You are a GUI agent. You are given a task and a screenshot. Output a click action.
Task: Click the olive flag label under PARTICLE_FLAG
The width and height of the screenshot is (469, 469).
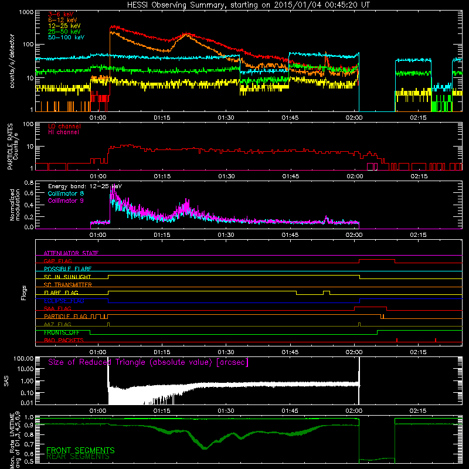click(57, 324)
